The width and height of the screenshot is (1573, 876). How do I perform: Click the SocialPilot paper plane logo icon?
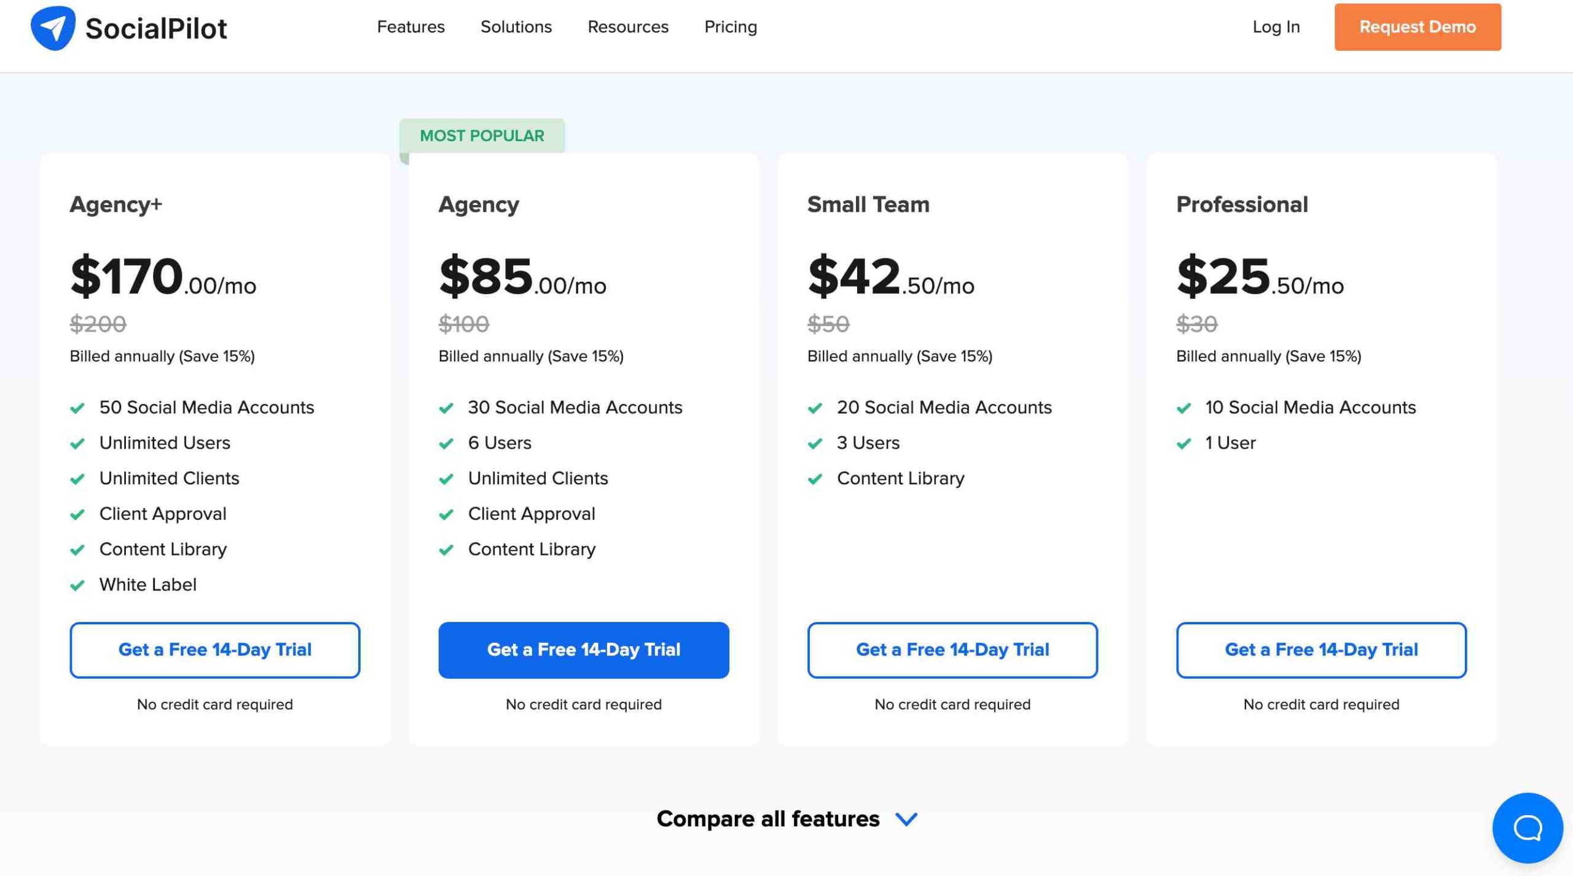[53, 28]
